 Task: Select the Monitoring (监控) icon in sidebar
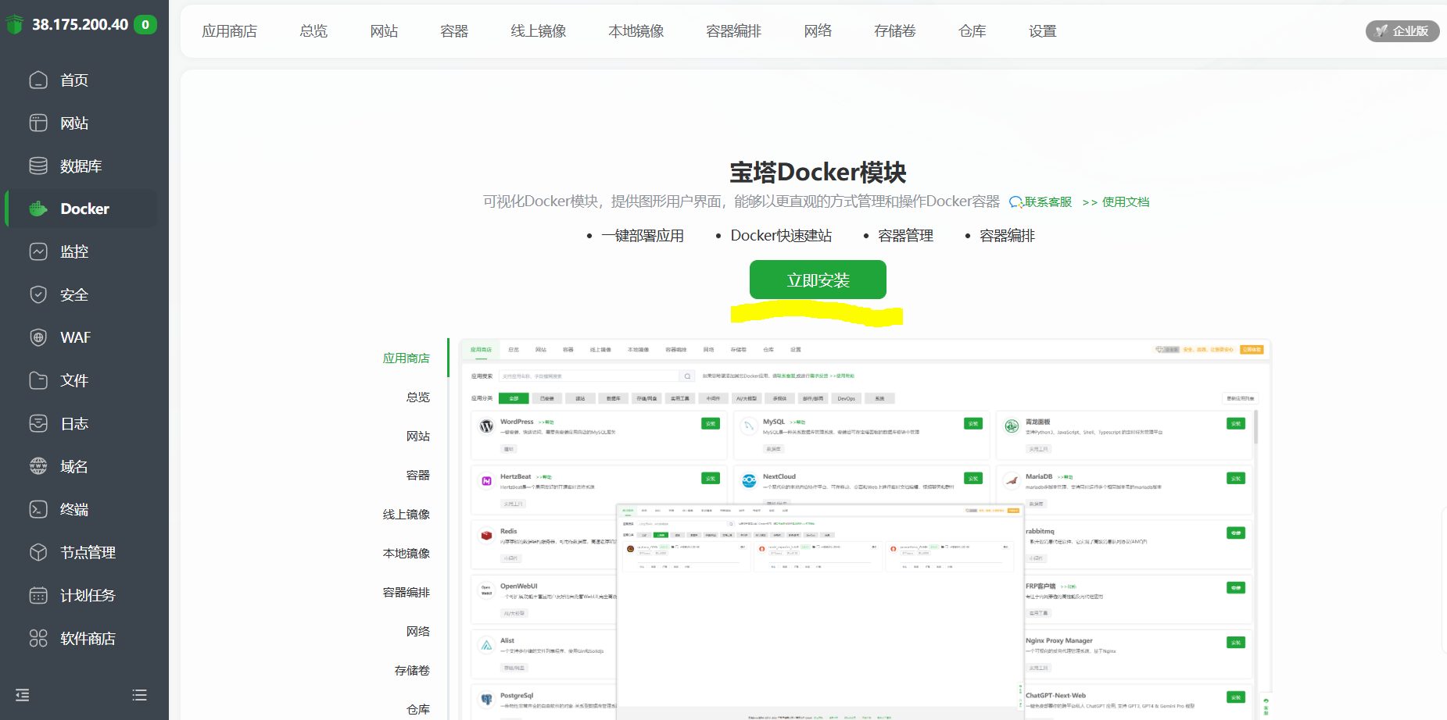click(x=38, y=251)
